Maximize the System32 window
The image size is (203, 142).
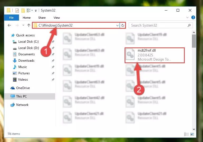tap(178, 10)
